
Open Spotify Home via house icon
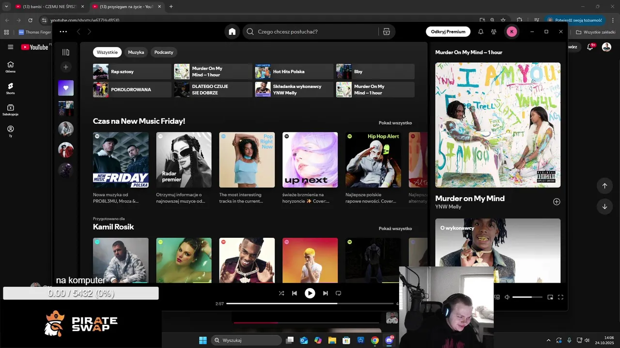tap(232, 31)
